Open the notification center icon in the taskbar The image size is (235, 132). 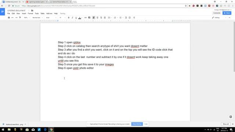231,129
